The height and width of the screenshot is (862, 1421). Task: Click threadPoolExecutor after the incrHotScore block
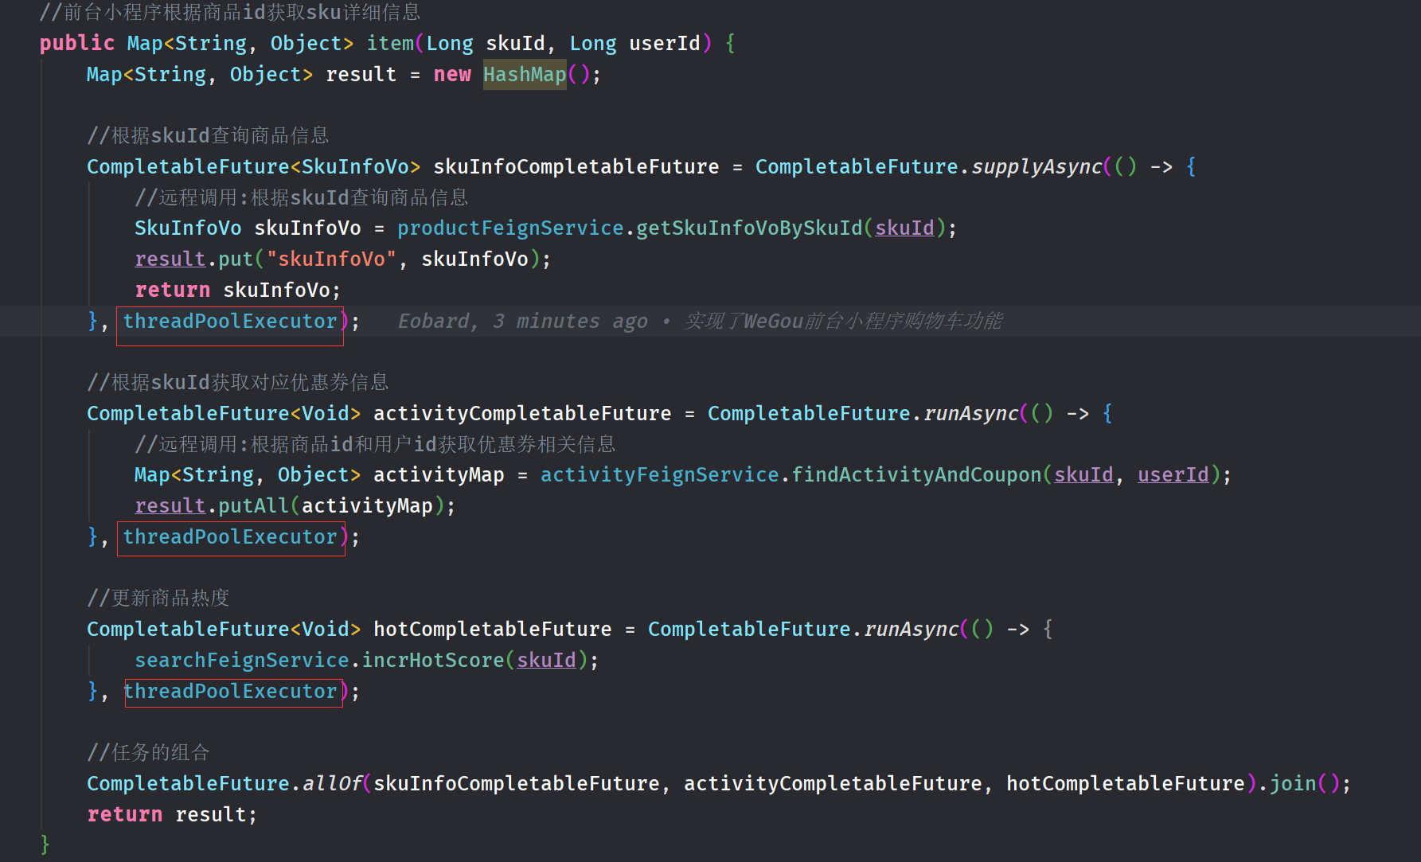tap(230, 692)
